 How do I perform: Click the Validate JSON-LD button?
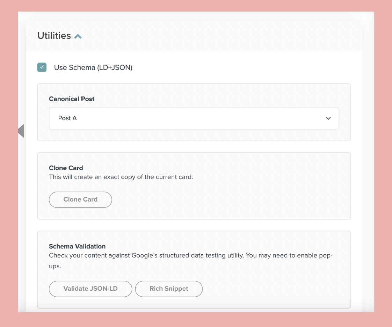coord(90,289)
